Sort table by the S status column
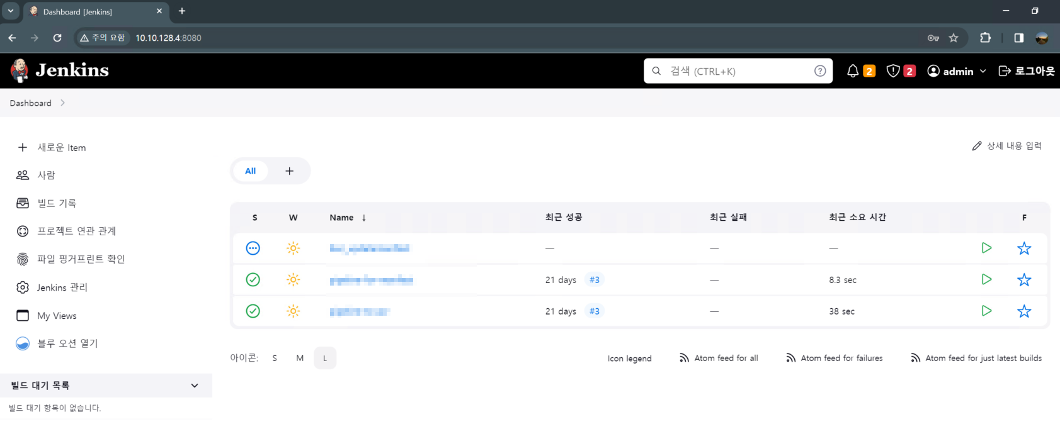The height and width of the screenshot is (429, 1060). (x=254, y=218)
